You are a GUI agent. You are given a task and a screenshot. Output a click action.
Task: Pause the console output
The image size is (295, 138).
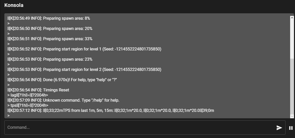click(x=291, y=128)
